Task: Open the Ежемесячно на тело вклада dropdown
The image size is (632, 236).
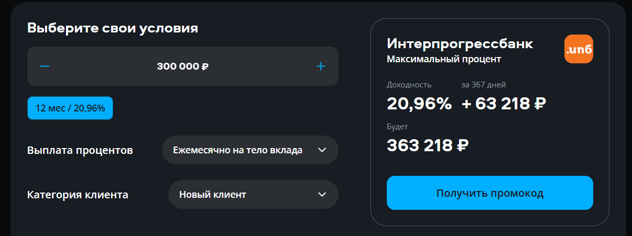Action: (x=250, y=150)
